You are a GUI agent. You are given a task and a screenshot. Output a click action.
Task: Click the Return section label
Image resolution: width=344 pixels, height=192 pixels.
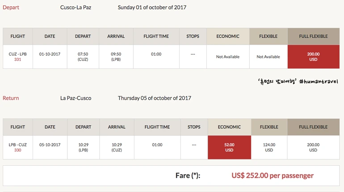point(11,98)
